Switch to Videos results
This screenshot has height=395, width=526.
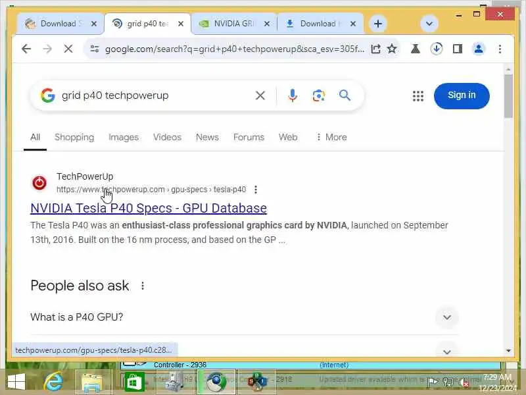point(167,137)
